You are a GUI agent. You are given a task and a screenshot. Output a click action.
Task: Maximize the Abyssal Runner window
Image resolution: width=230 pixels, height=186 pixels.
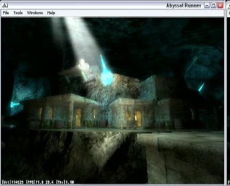[x=213, y=5]
